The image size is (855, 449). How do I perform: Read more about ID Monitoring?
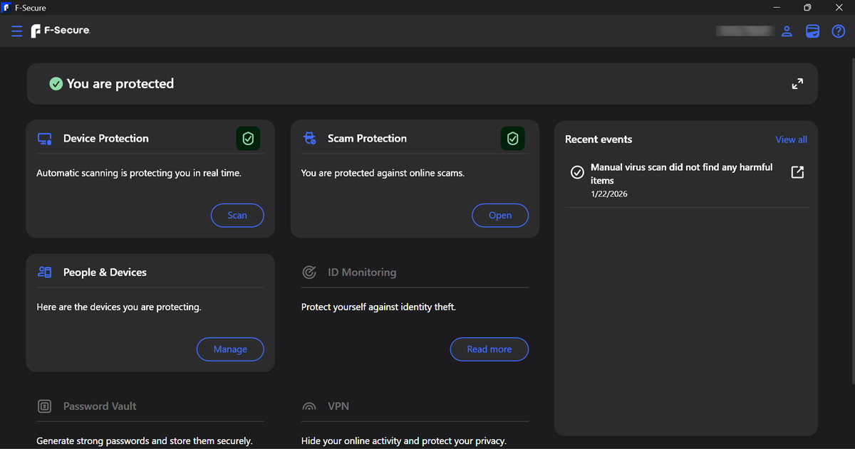point(489,349)
